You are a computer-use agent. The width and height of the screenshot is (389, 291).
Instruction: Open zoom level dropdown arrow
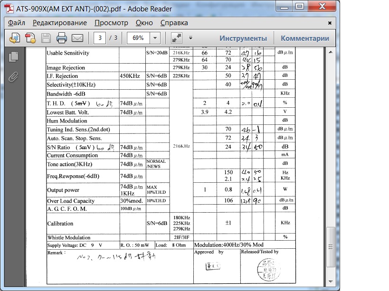[x=155, y=38]
